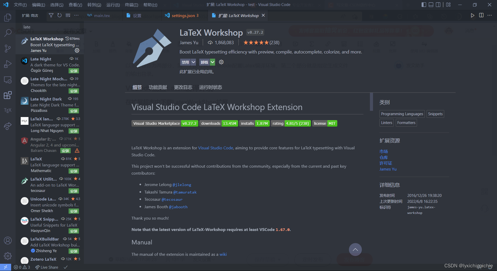Click the Run play icon in editor toolbar
Screen dimensions: 497x271
pyautogui.click(x=472, y=16)
